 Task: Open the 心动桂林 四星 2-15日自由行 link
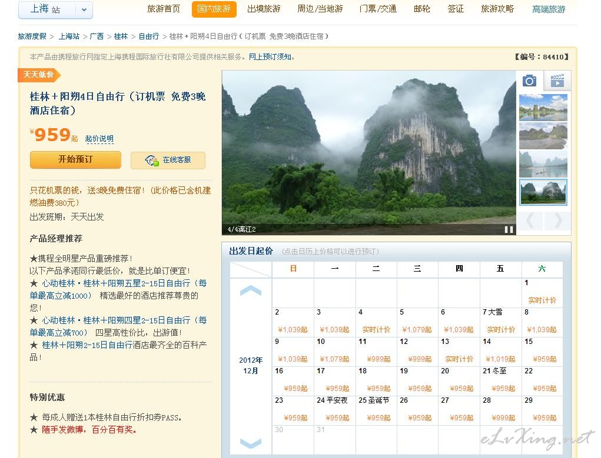[x=118, y=326]
